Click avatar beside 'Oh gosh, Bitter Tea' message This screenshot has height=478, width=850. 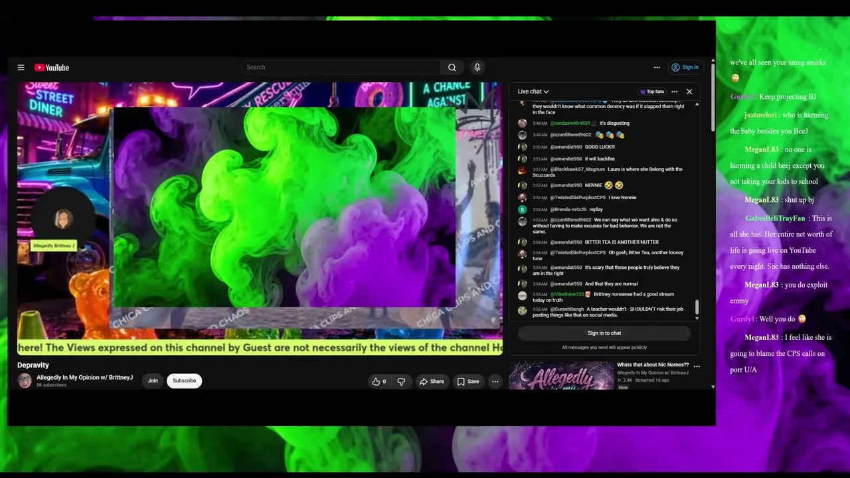523,254
